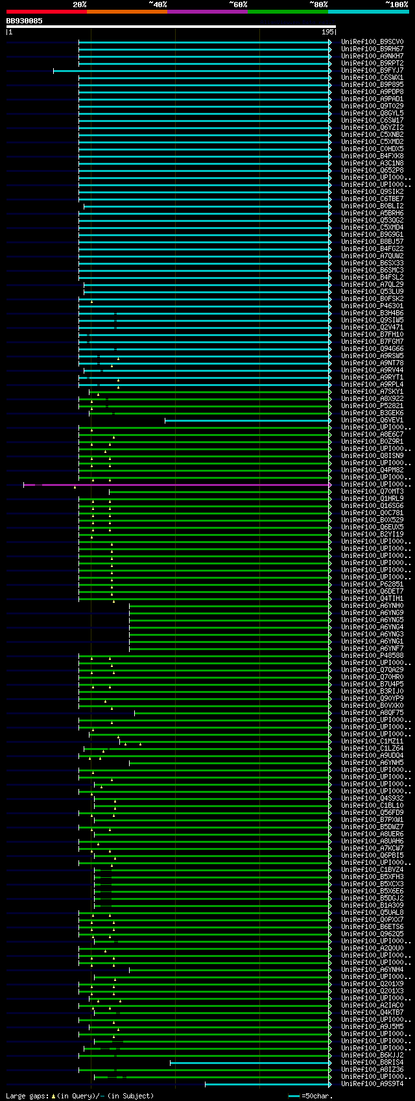415x1101 pixels.
Task: Click the query label BB930085
Action: [x=25, y=21]
